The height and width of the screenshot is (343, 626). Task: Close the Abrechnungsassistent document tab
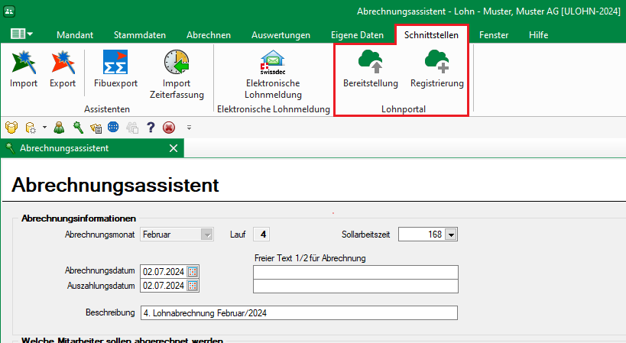[x=174, y=147]
